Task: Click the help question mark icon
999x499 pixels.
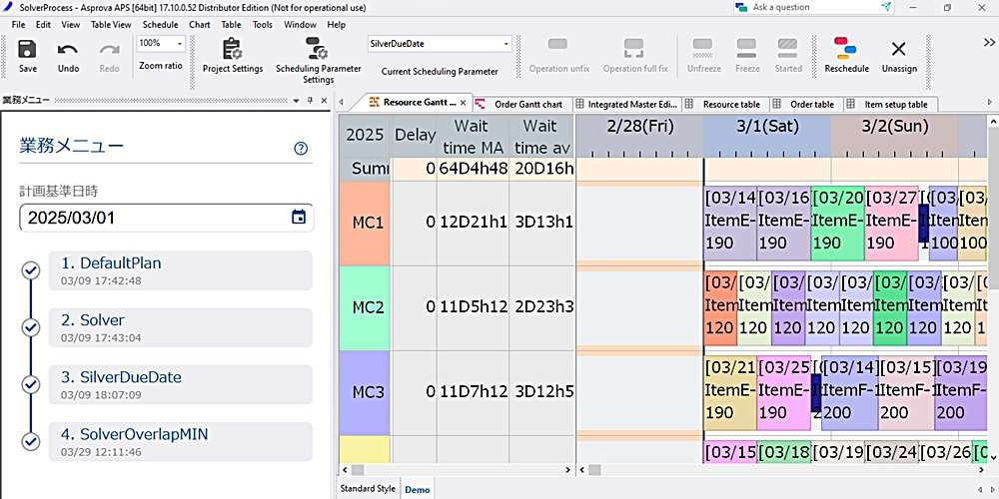Action: (301, 149)
